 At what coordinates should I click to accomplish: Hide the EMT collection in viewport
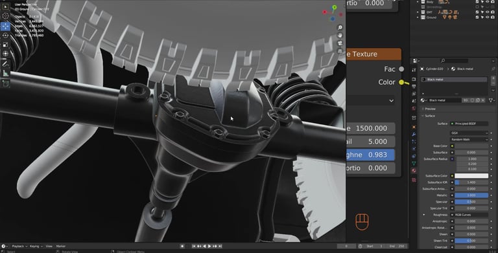pyautogui.click(x=487, y=12)
